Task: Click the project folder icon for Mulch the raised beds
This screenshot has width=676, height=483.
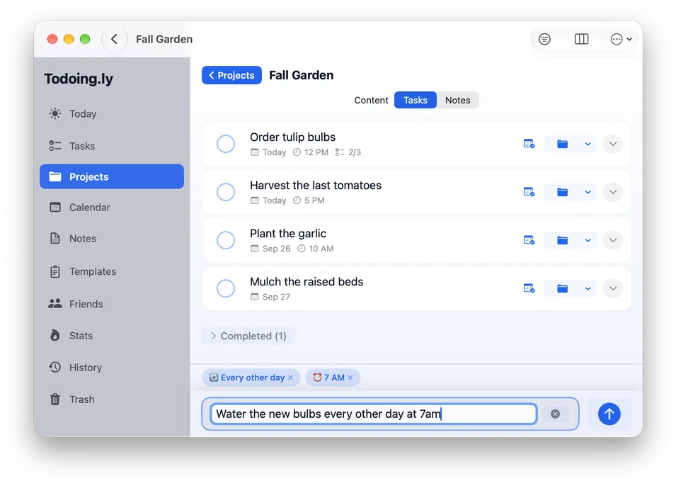Action: [x=562, y=288]
